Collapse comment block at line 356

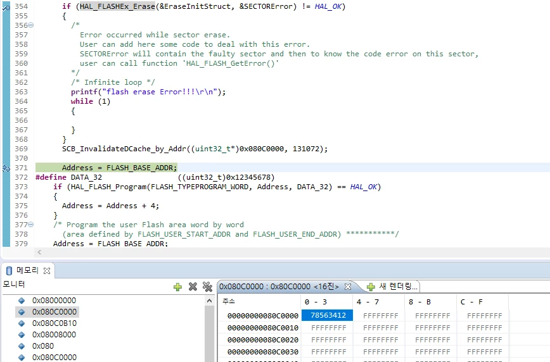coord(31,25)
